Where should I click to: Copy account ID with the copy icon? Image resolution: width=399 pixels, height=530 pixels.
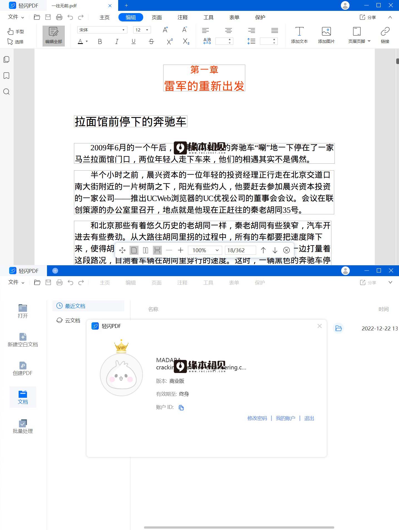point(181,408)
